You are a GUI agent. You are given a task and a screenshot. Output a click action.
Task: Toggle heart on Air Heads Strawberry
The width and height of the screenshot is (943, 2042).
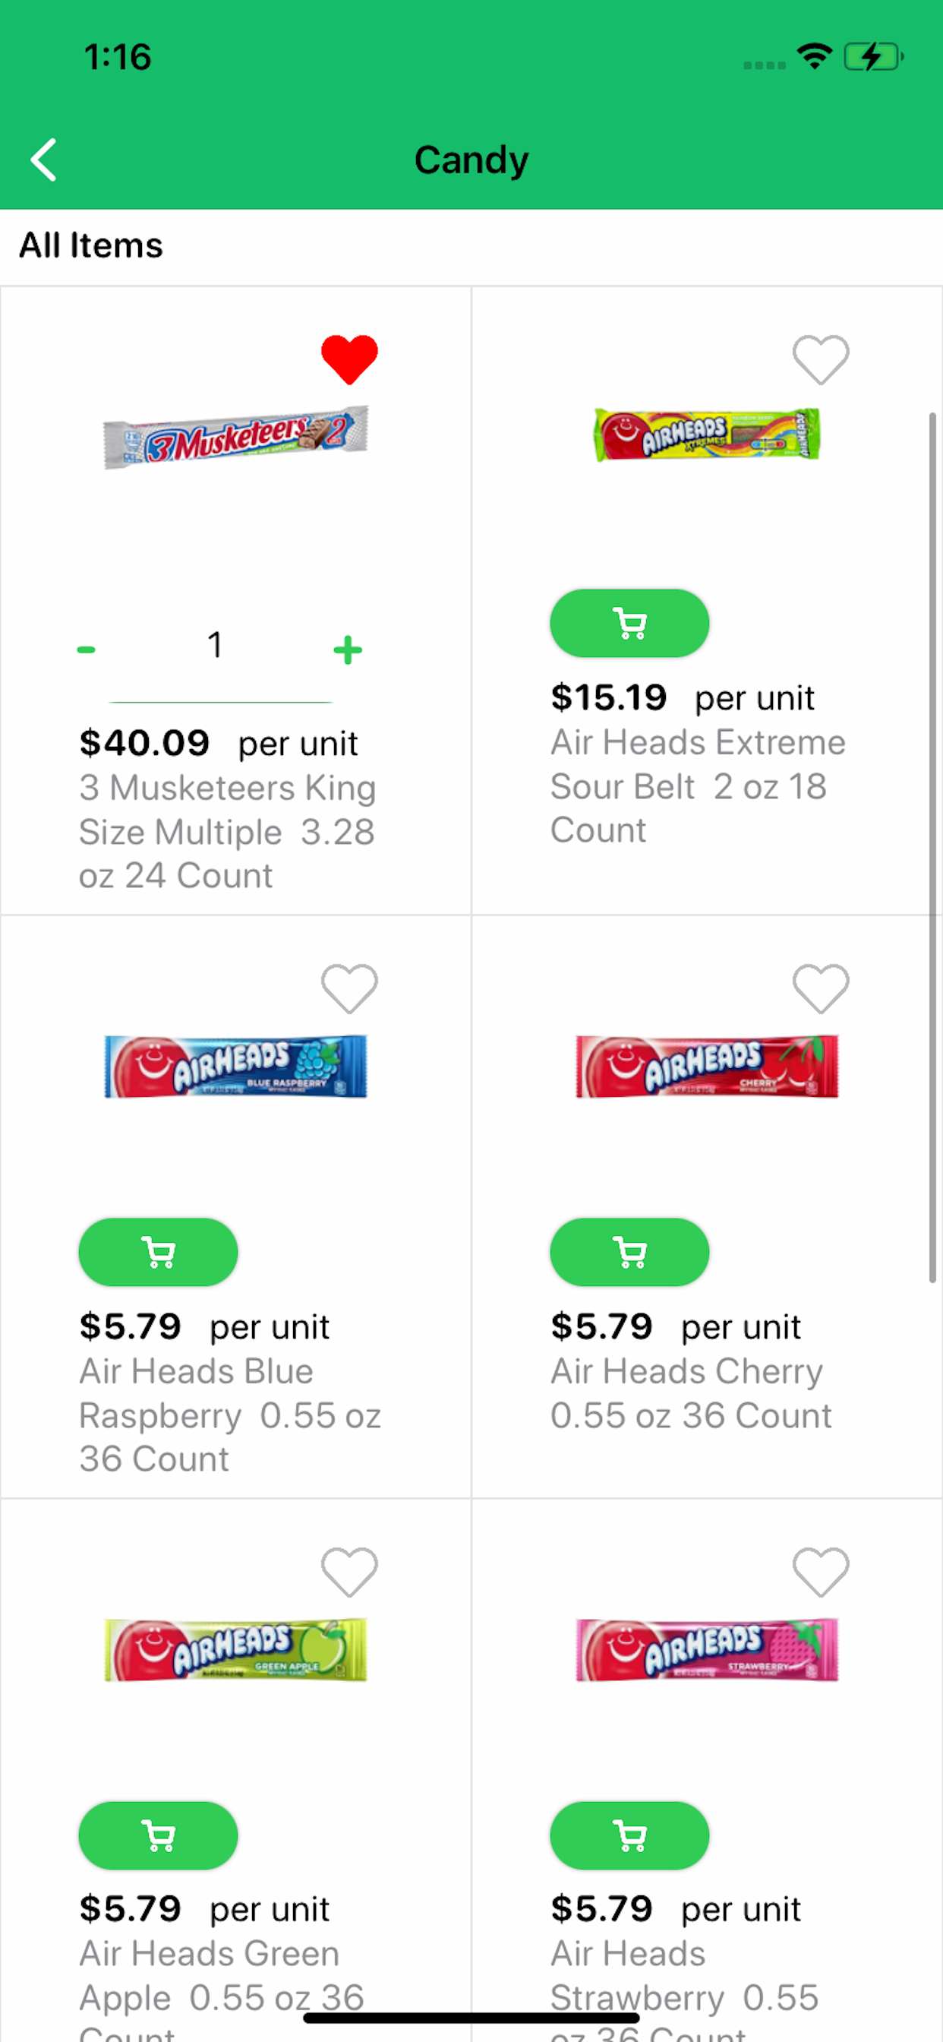(x=820, y=1572)
